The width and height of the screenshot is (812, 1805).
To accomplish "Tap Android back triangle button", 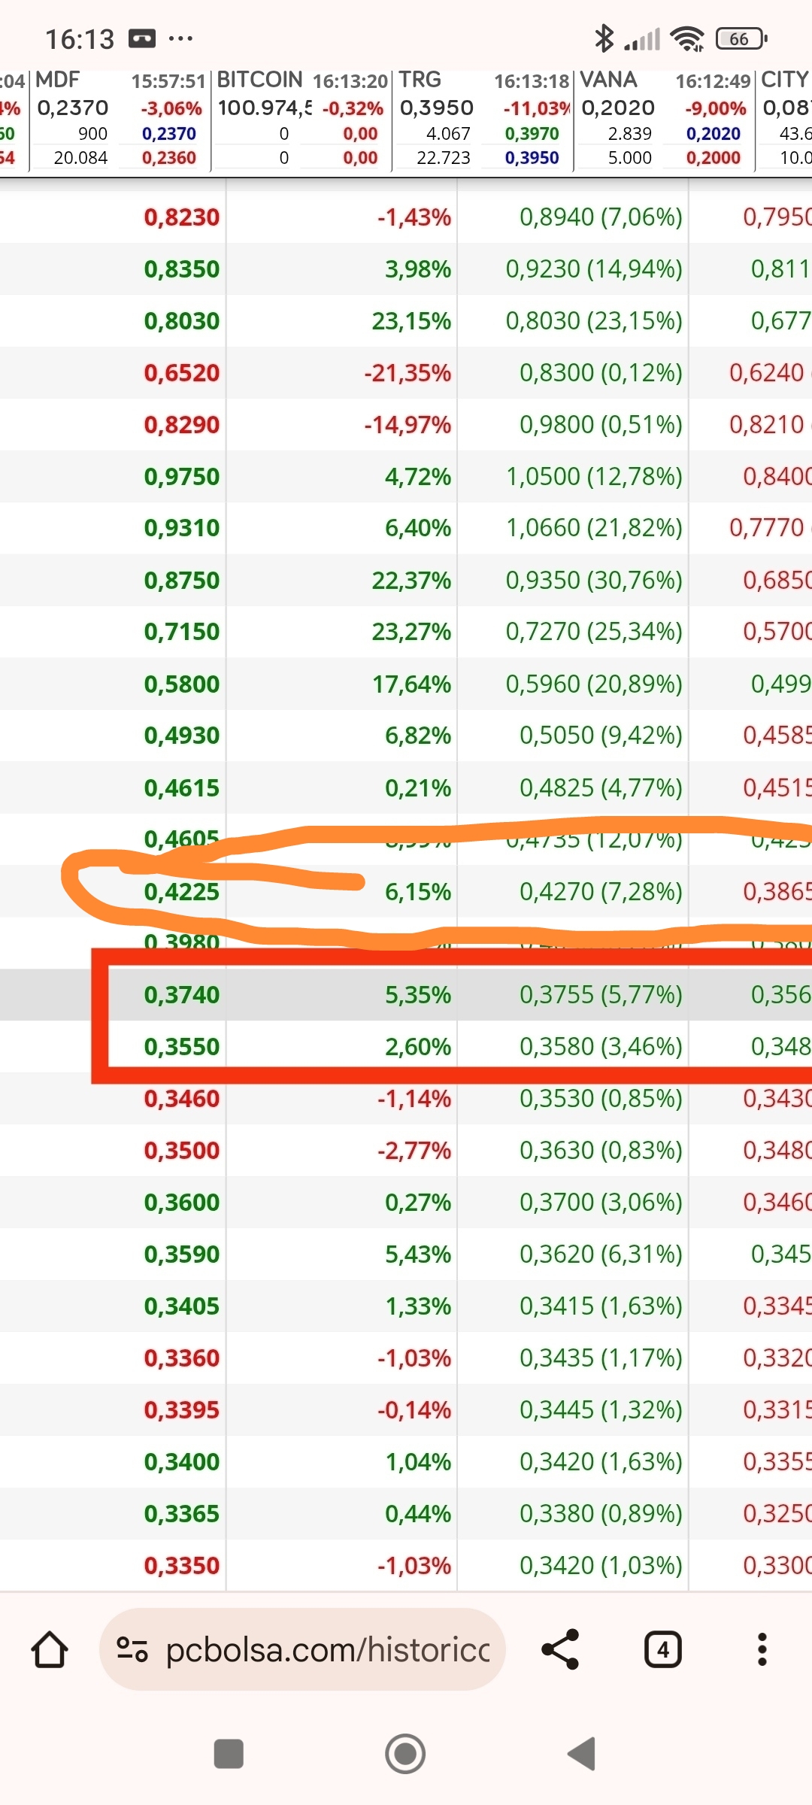I will click(582, 1755).
